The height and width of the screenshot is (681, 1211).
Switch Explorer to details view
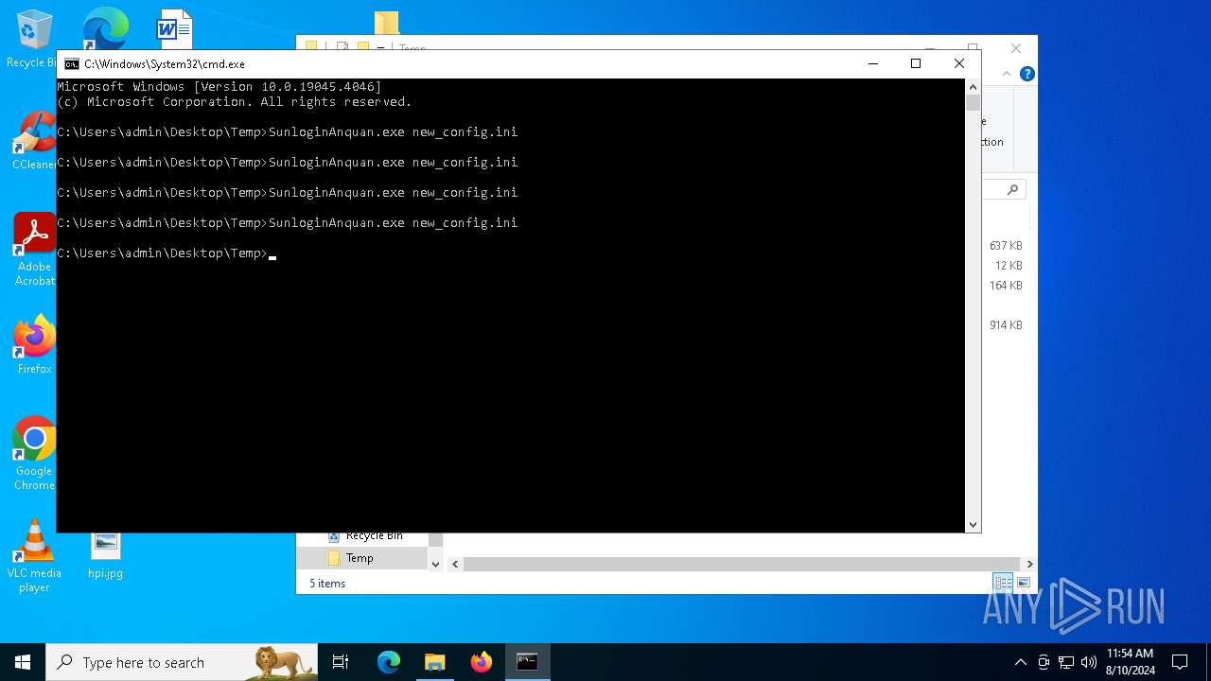1003,583
